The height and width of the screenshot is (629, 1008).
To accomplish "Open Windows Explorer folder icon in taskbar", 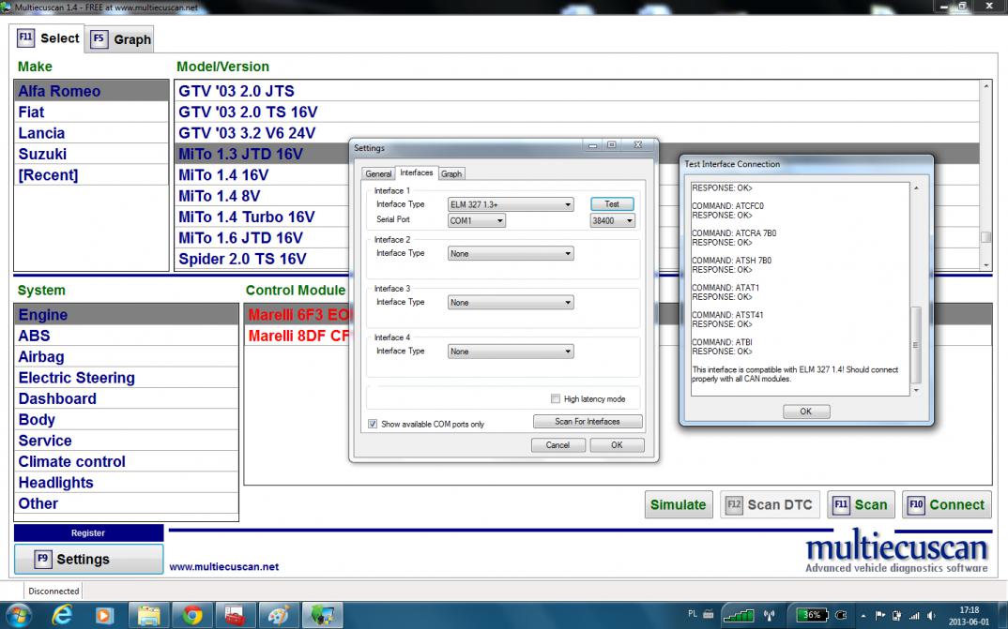I will 148,616.
